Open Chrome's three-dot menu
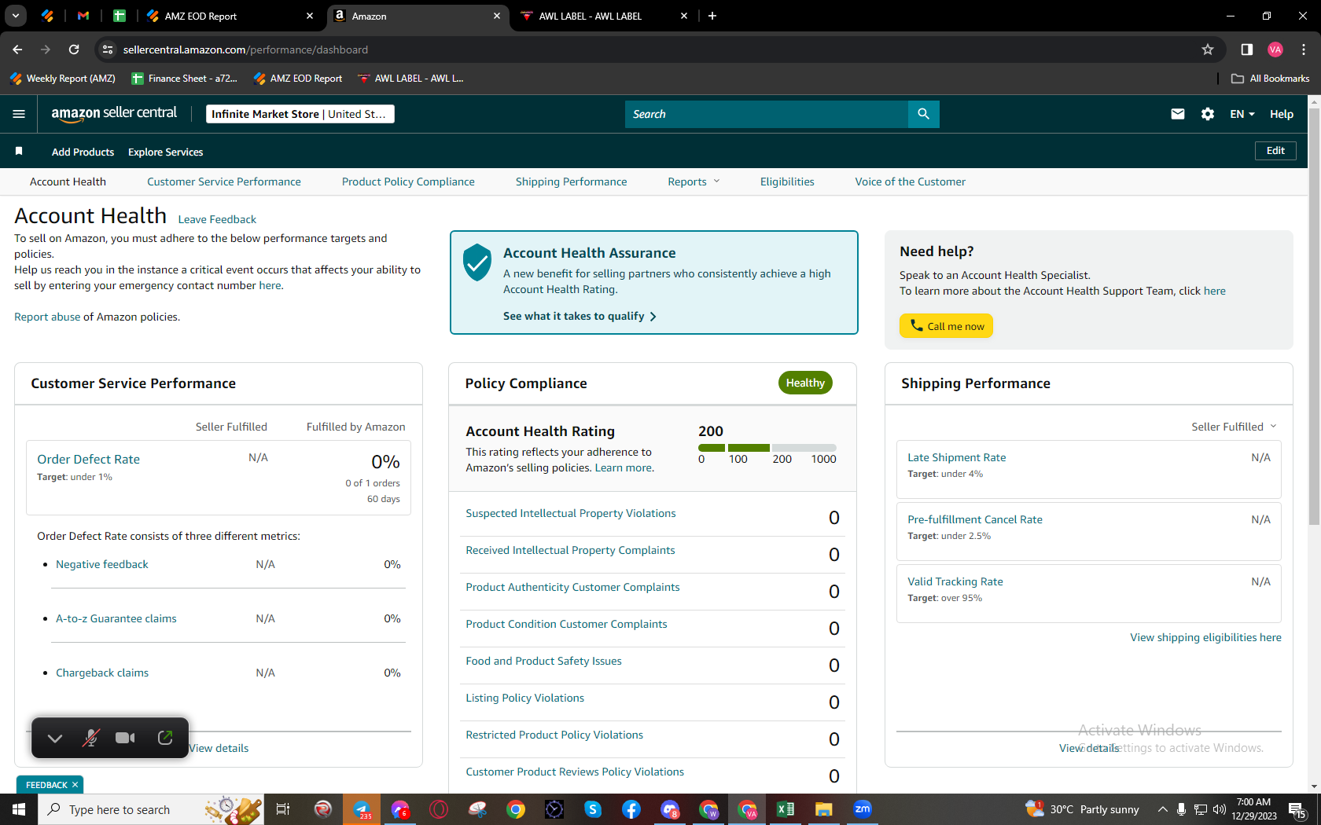 click(1304, 49)
